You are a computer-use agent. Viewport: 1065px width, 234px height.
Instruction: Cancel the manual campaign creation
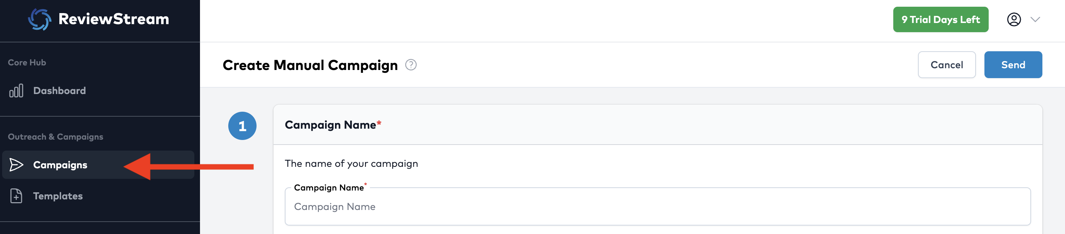point(946,65)
